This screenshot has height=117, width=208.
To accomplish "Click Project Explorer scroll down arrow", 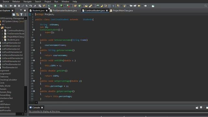I will point(26,111).
